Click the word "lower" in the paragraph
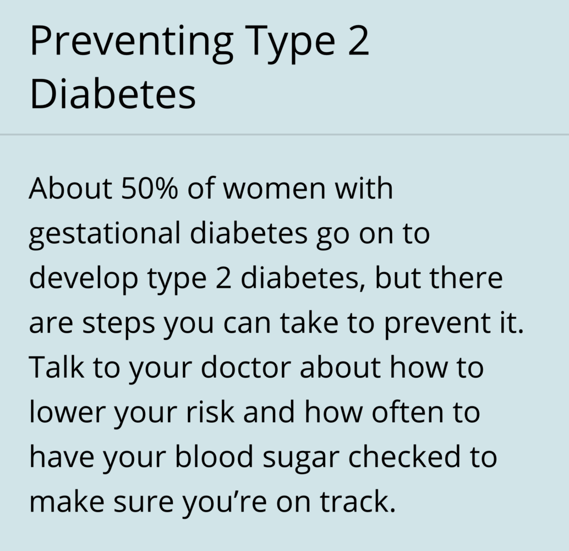 click(67, 413)
